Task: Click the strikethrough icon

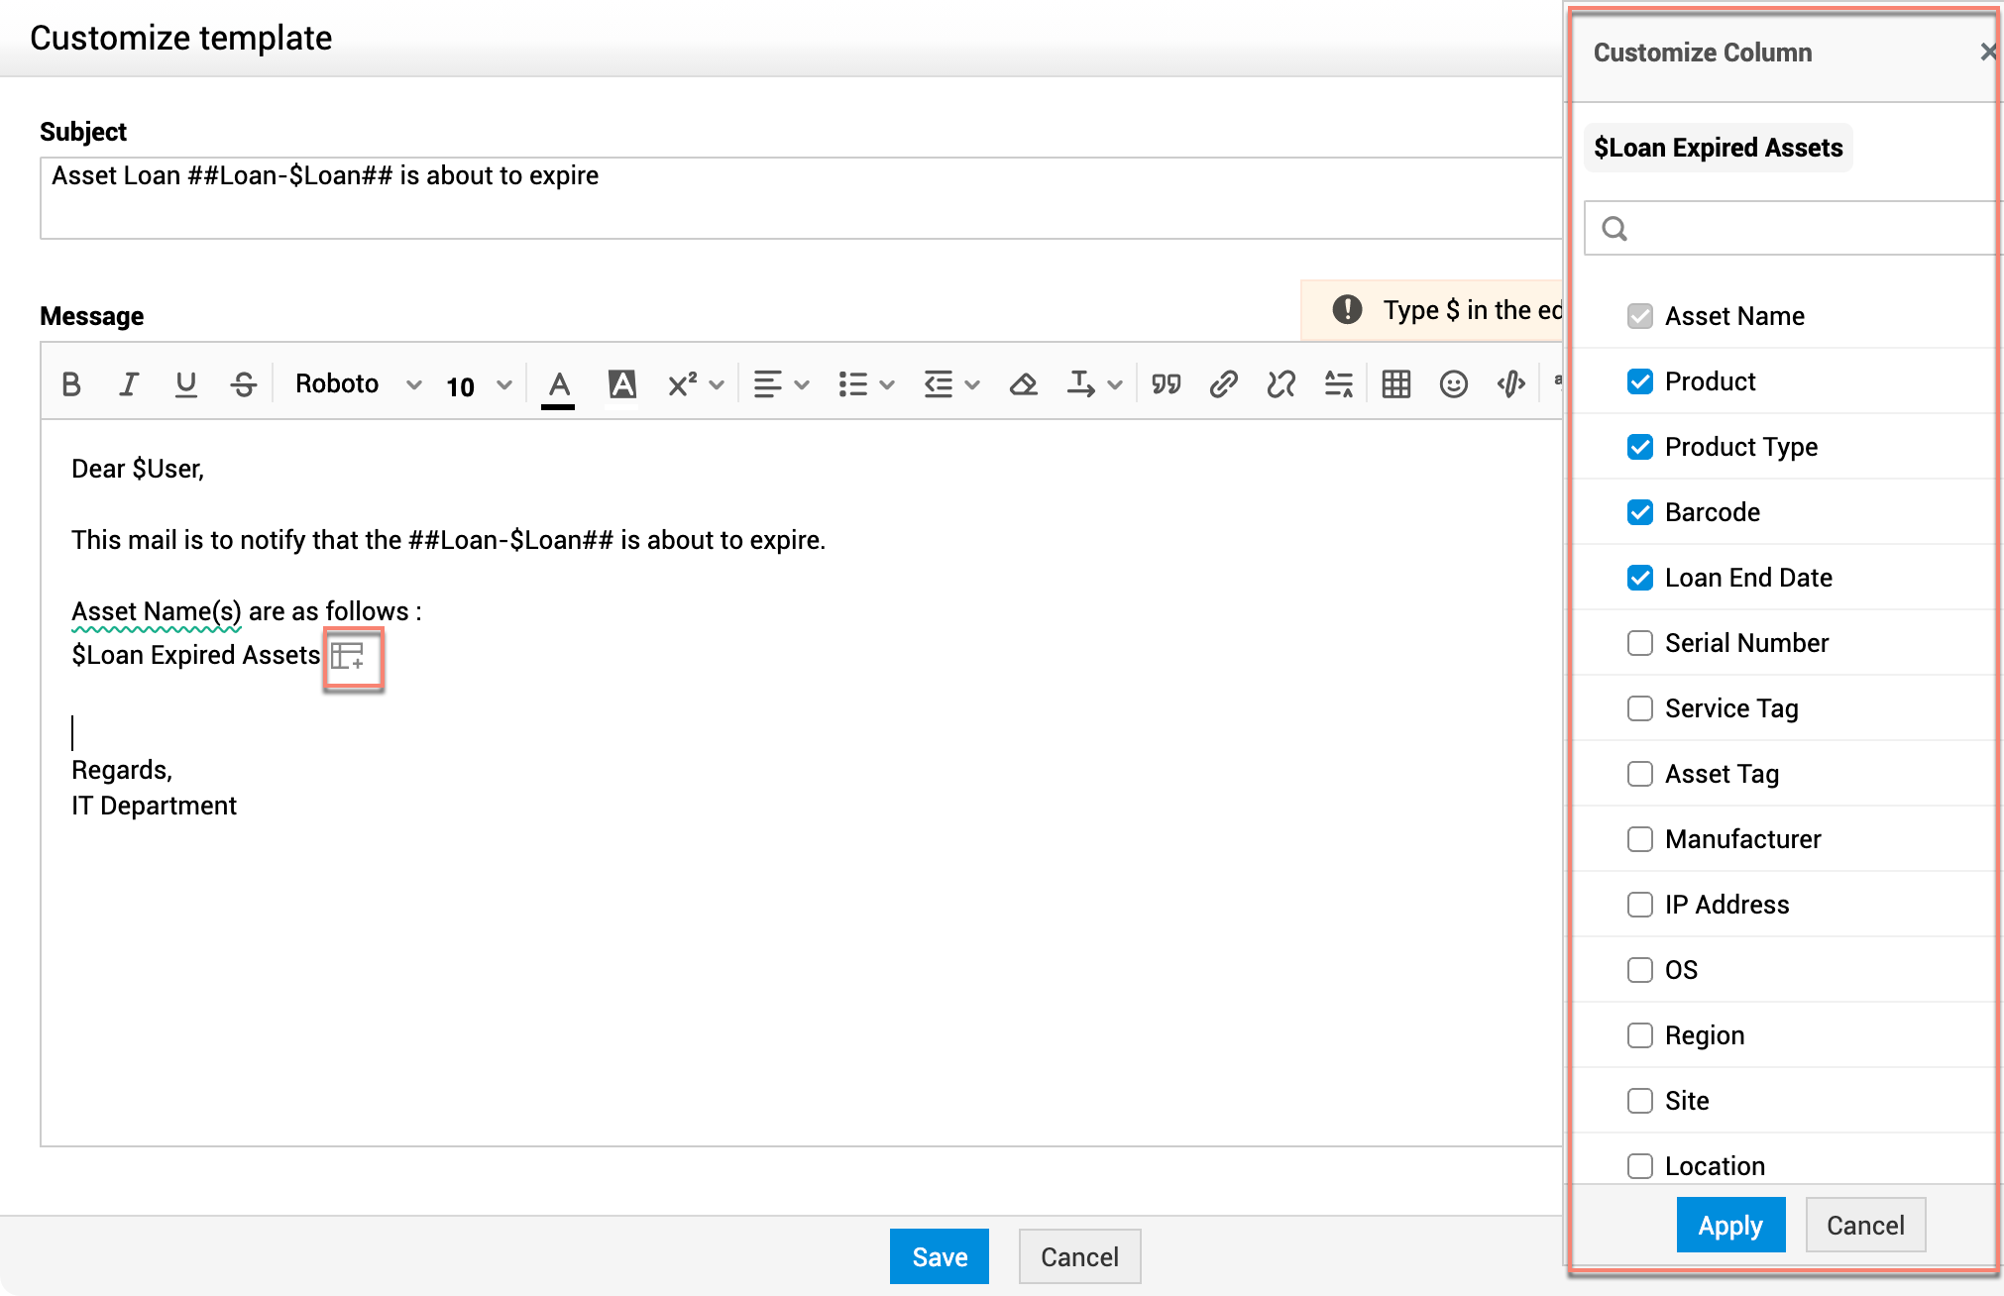Action: click(x=244, y=384)
